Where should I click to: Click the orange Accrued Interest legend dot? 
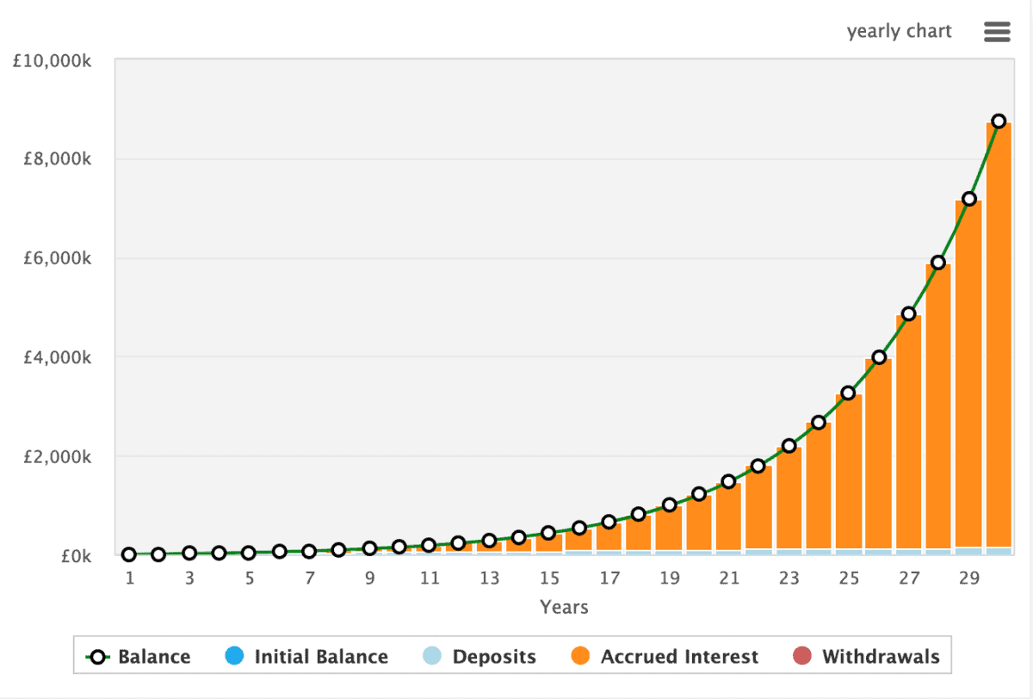(x=581, y=657)
